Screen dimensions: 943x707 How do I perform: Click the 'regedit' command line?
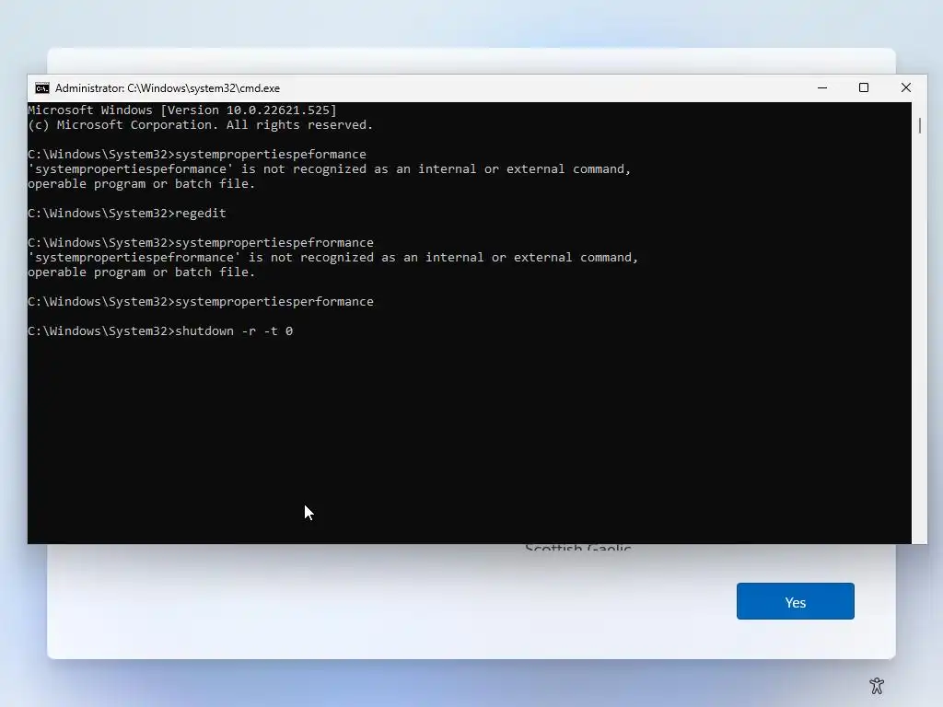point(127,214)
